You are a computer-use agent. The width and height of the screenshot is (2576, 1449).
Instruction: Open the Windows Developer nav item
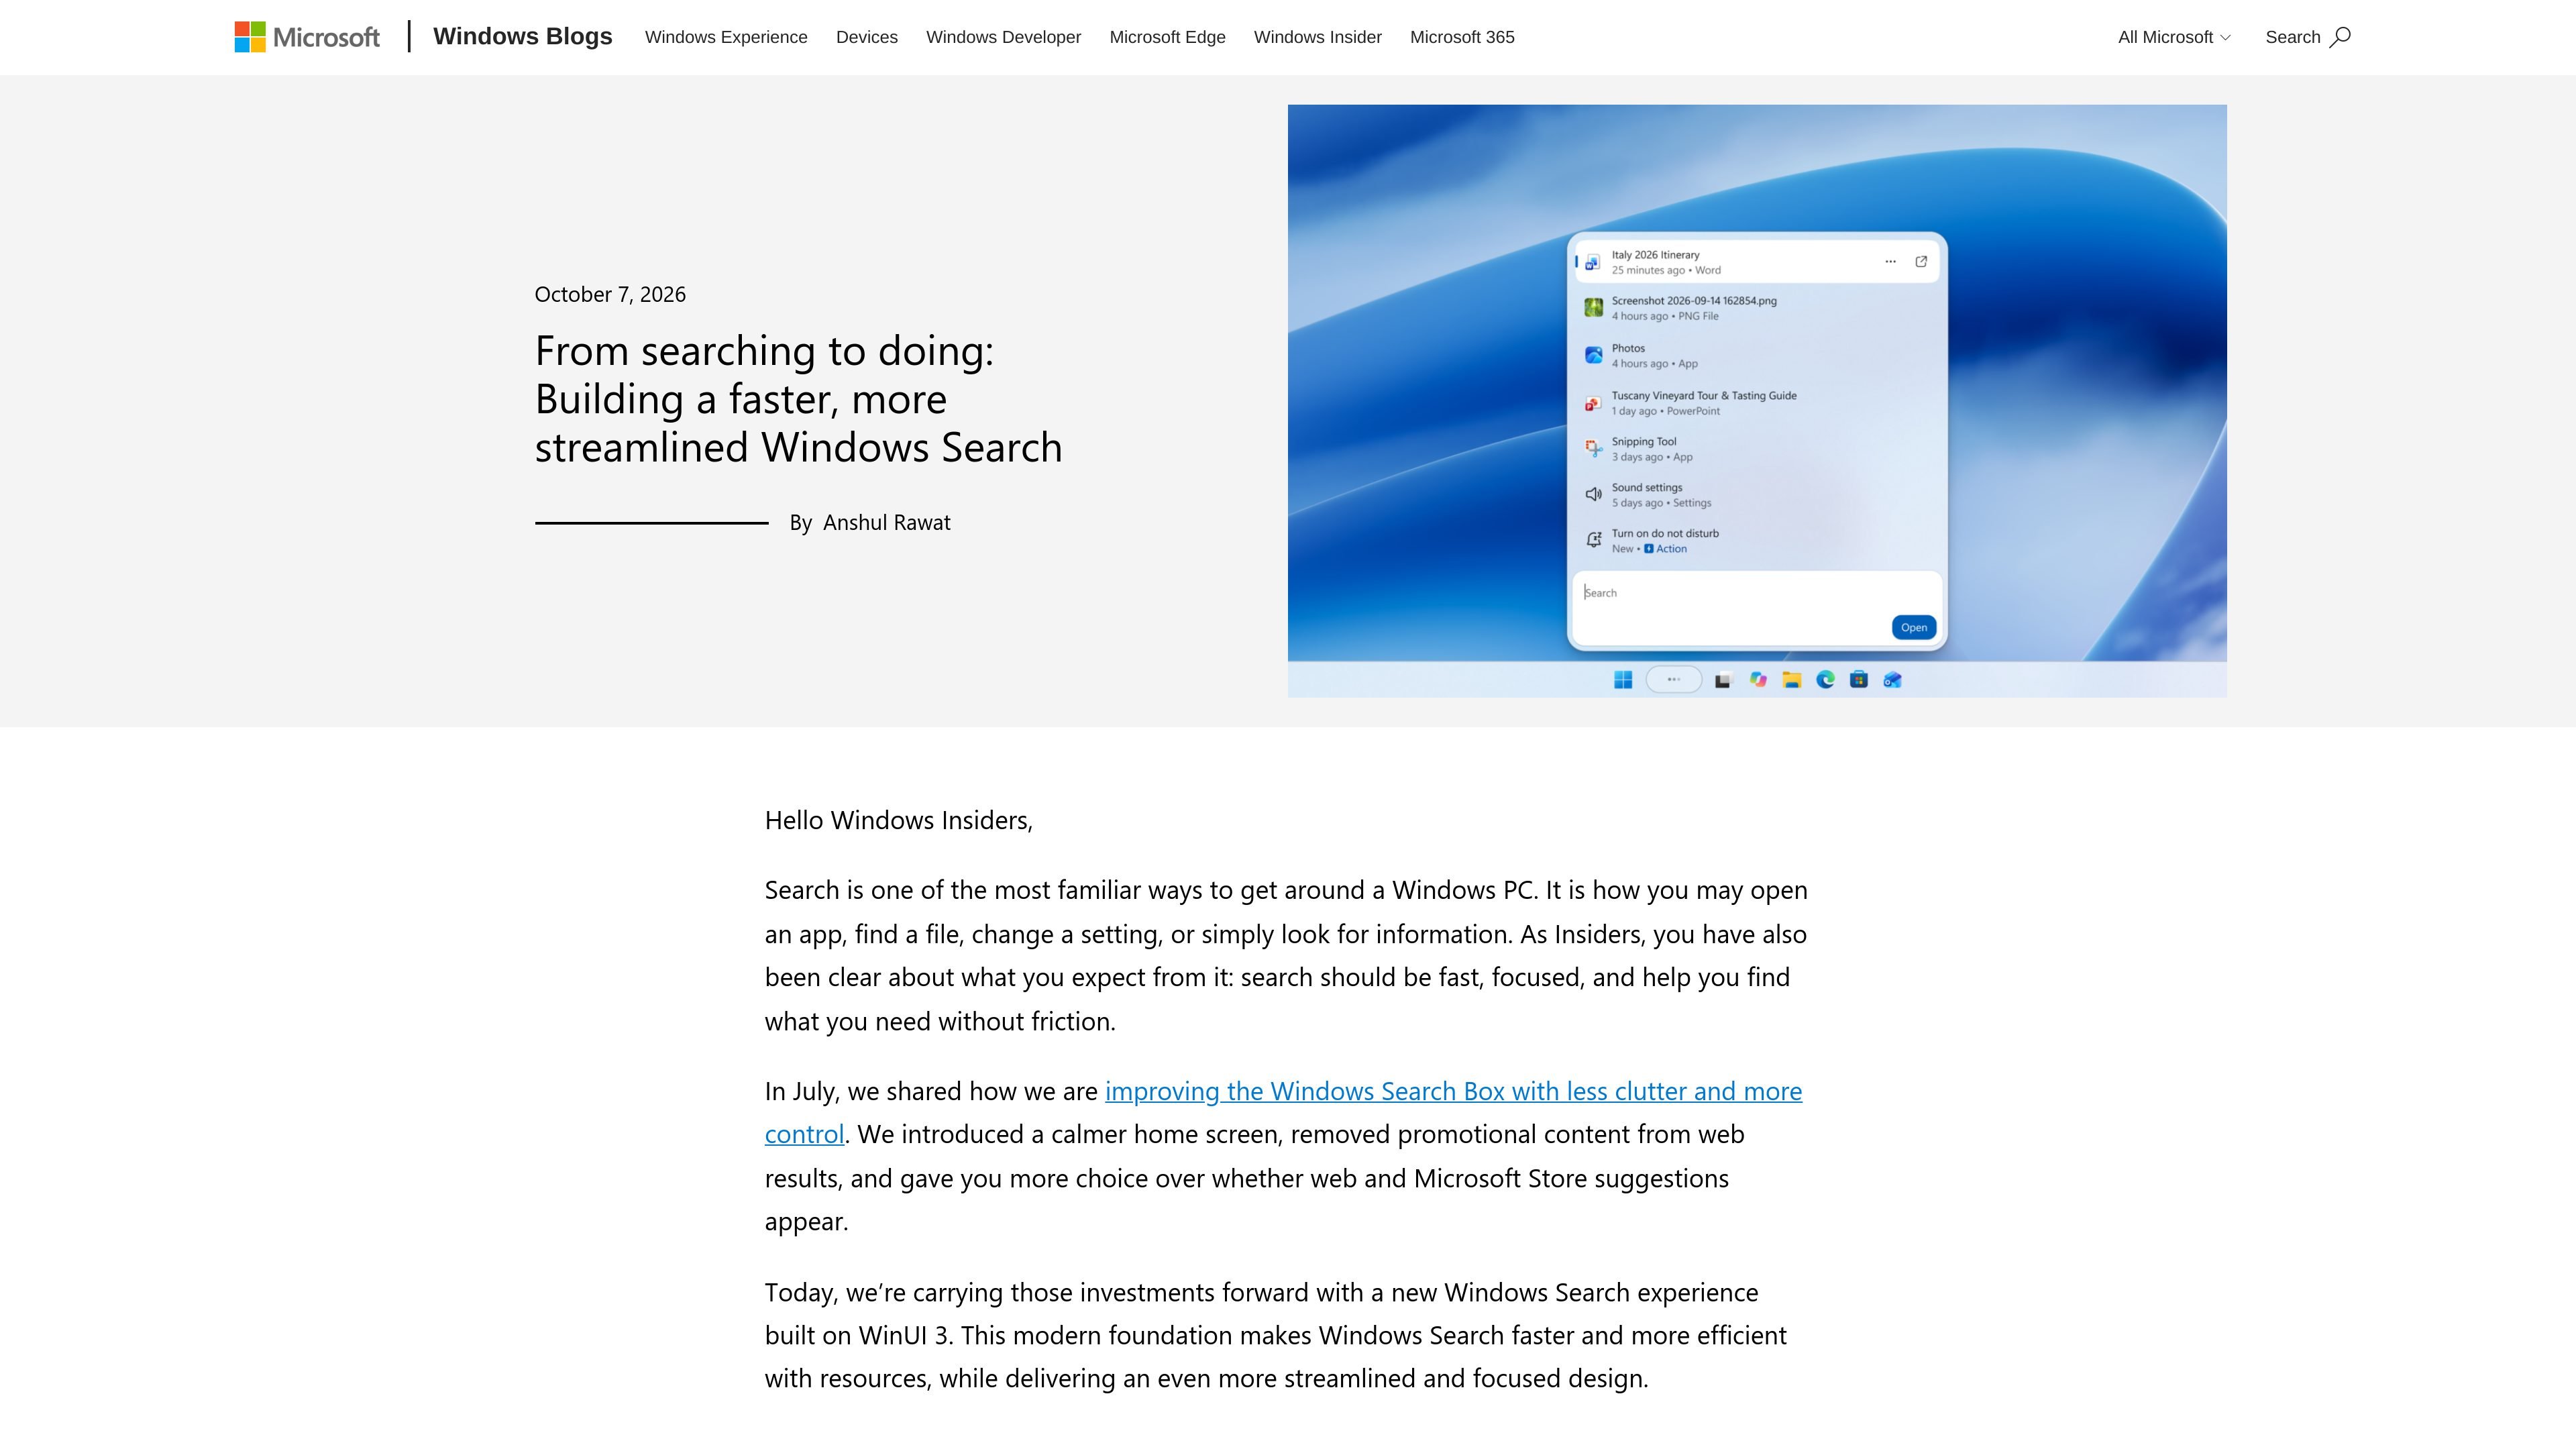1003,37
